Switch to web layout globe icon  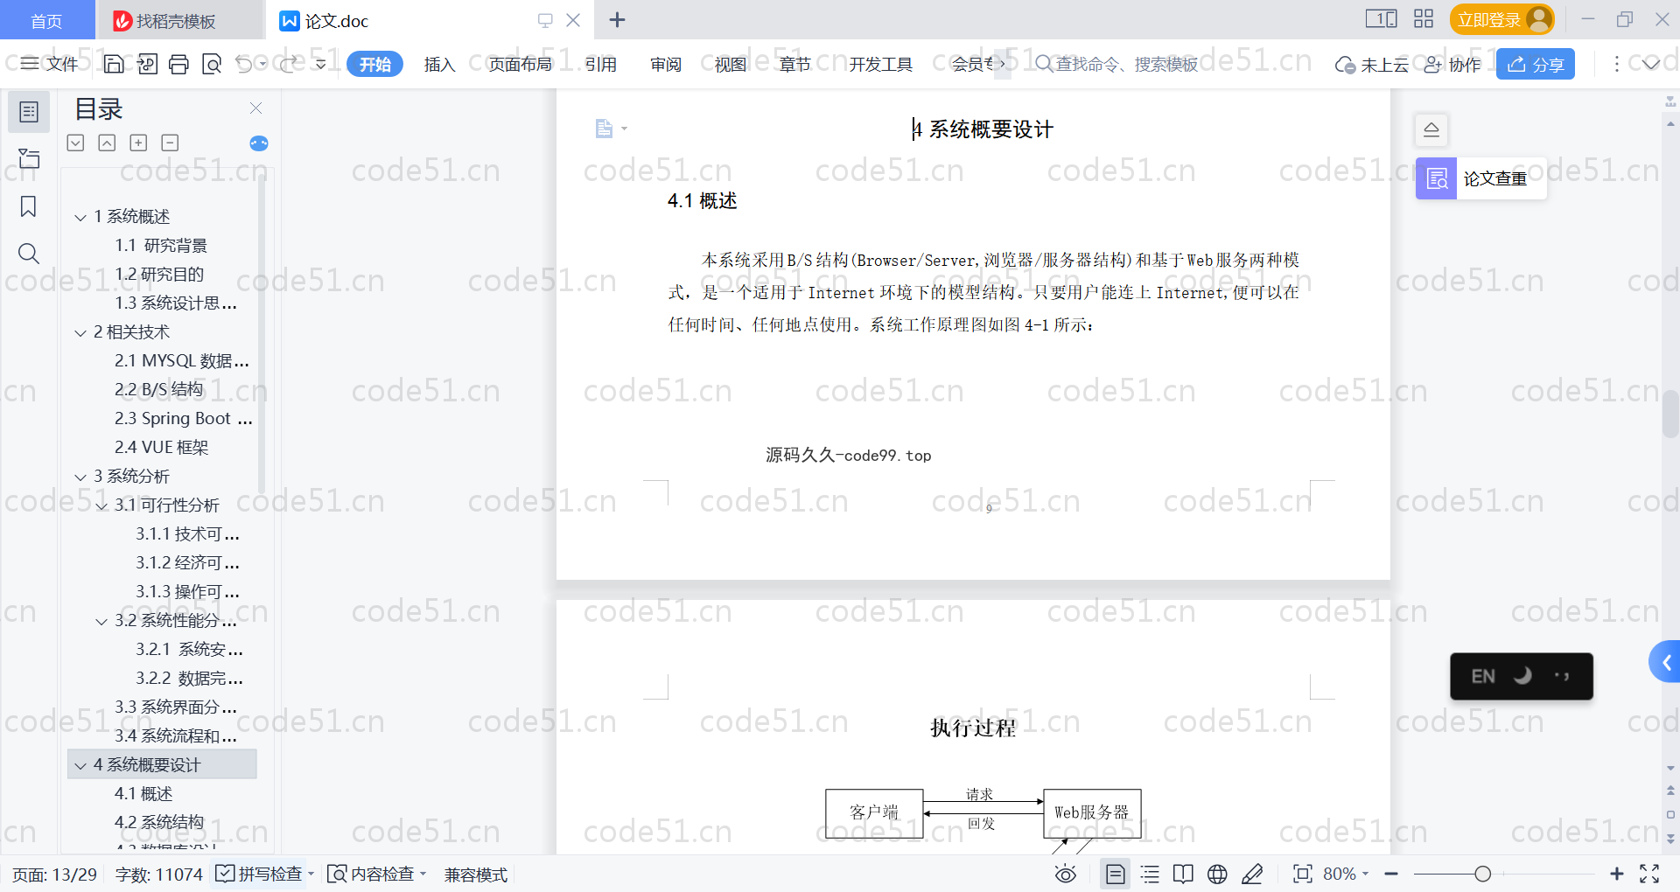click(1217, 874)
